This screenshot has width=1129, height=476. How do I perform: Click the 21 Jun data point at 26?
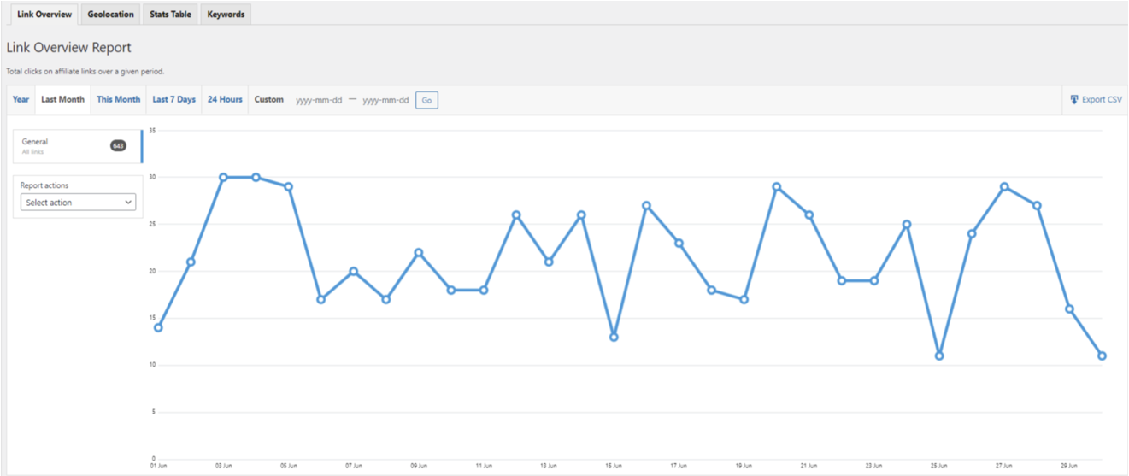809,214
